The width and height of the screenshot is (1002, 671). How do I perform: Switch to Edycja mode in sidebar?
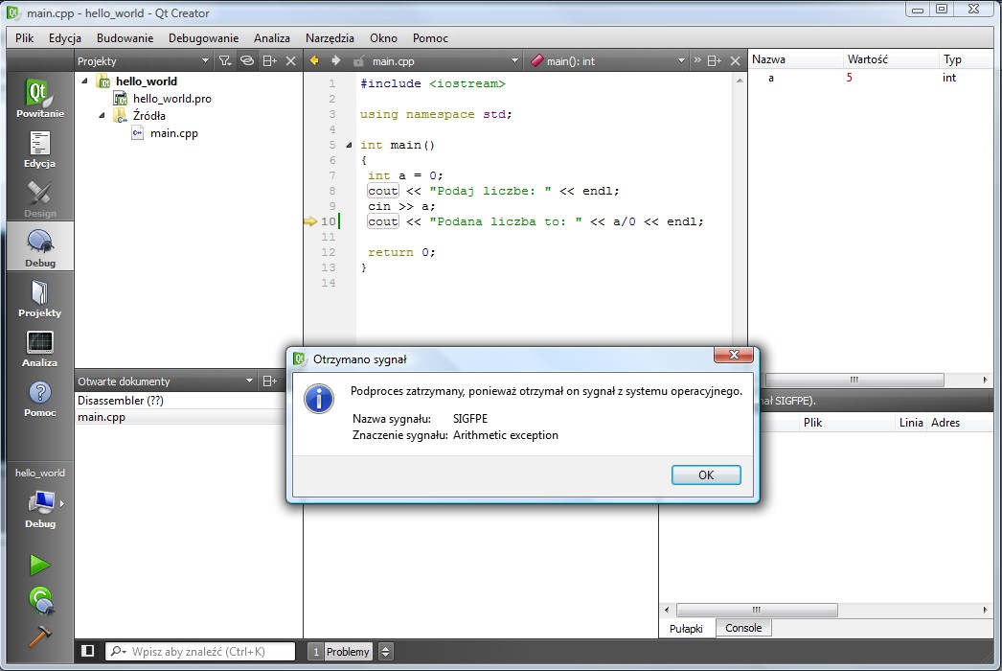39,149
